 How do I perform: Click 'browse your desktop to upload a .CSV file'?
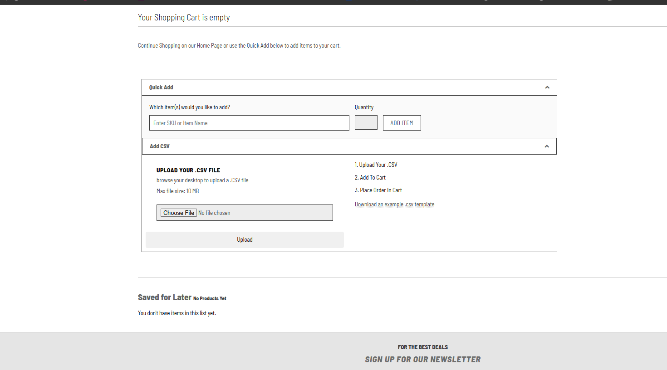tap(202, 180)
